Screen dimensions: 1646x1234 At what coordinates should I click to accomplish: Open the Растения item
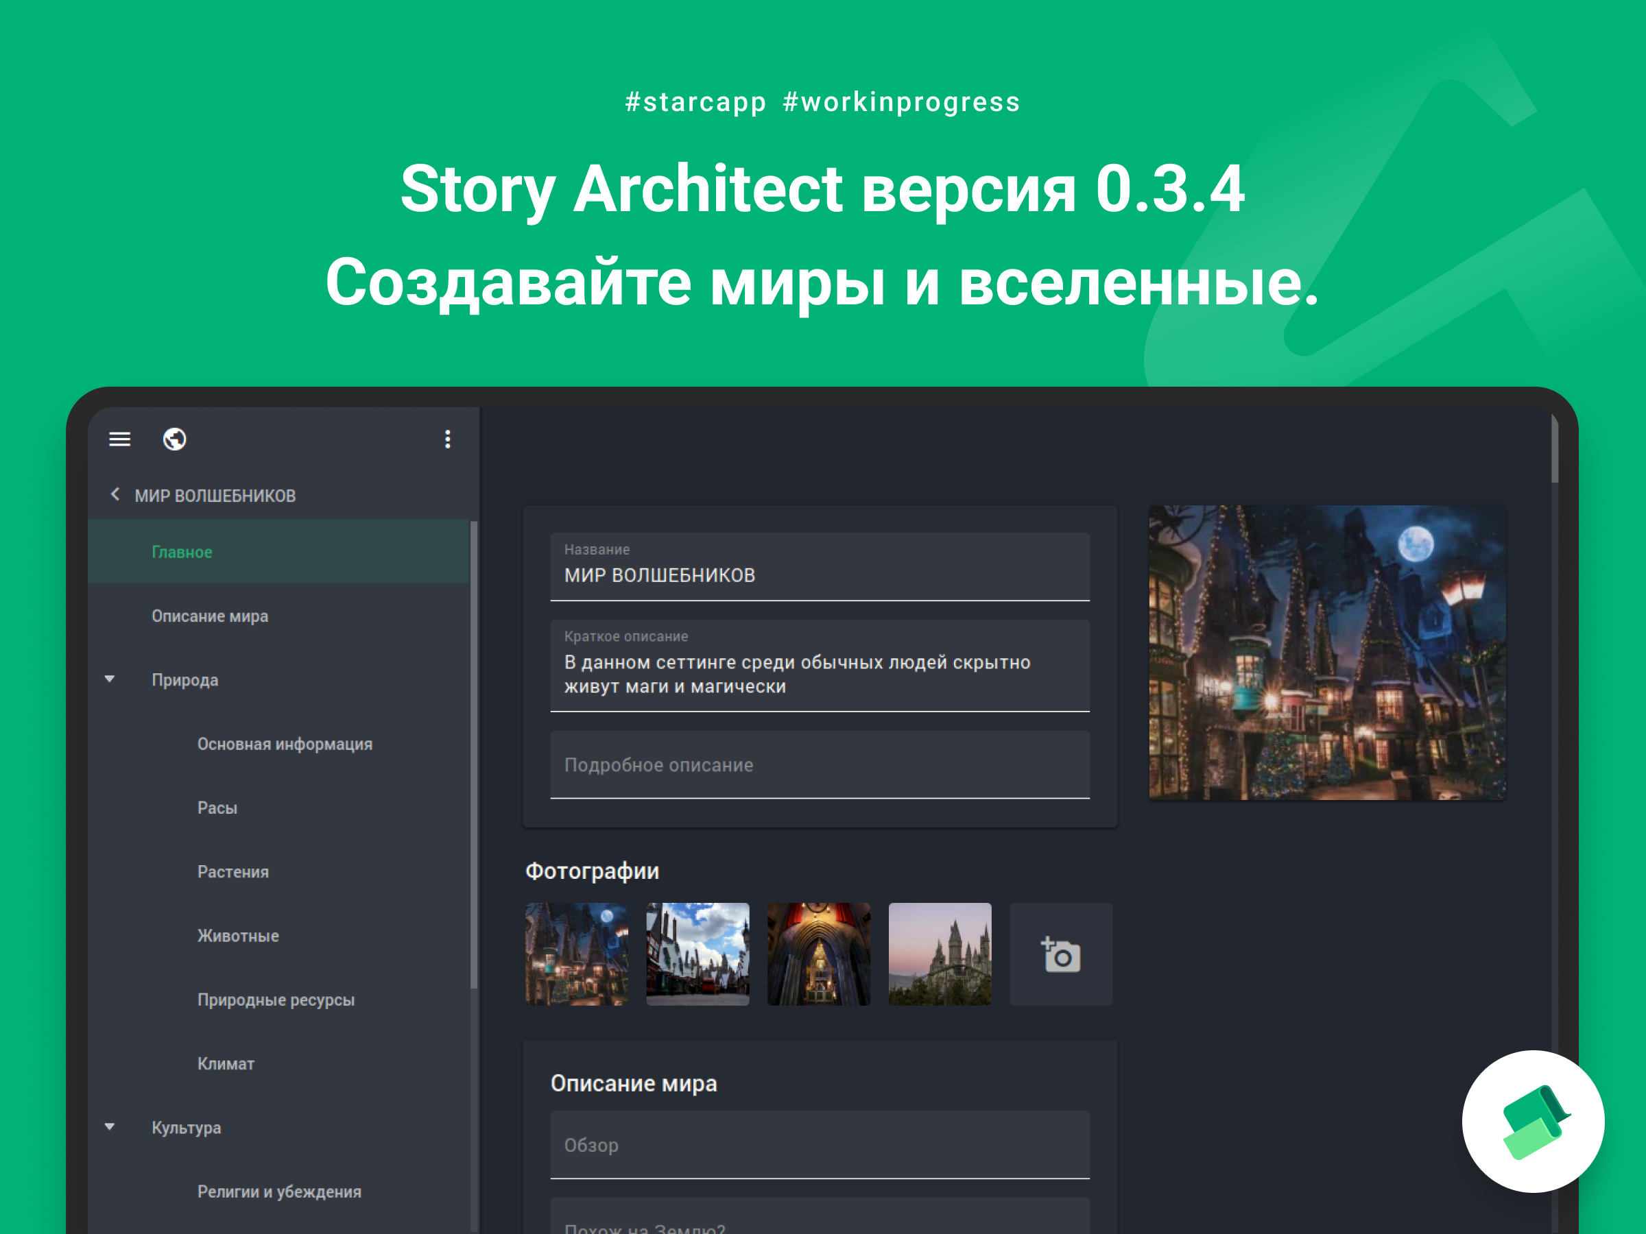point(279,872)
